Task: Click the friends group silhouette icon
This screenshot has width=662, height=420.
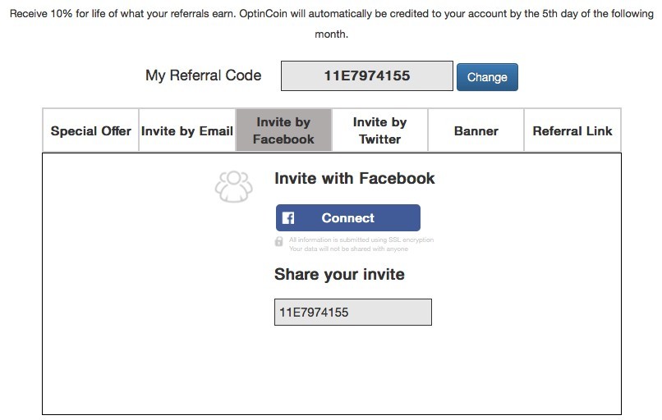Action: (234, 186)
